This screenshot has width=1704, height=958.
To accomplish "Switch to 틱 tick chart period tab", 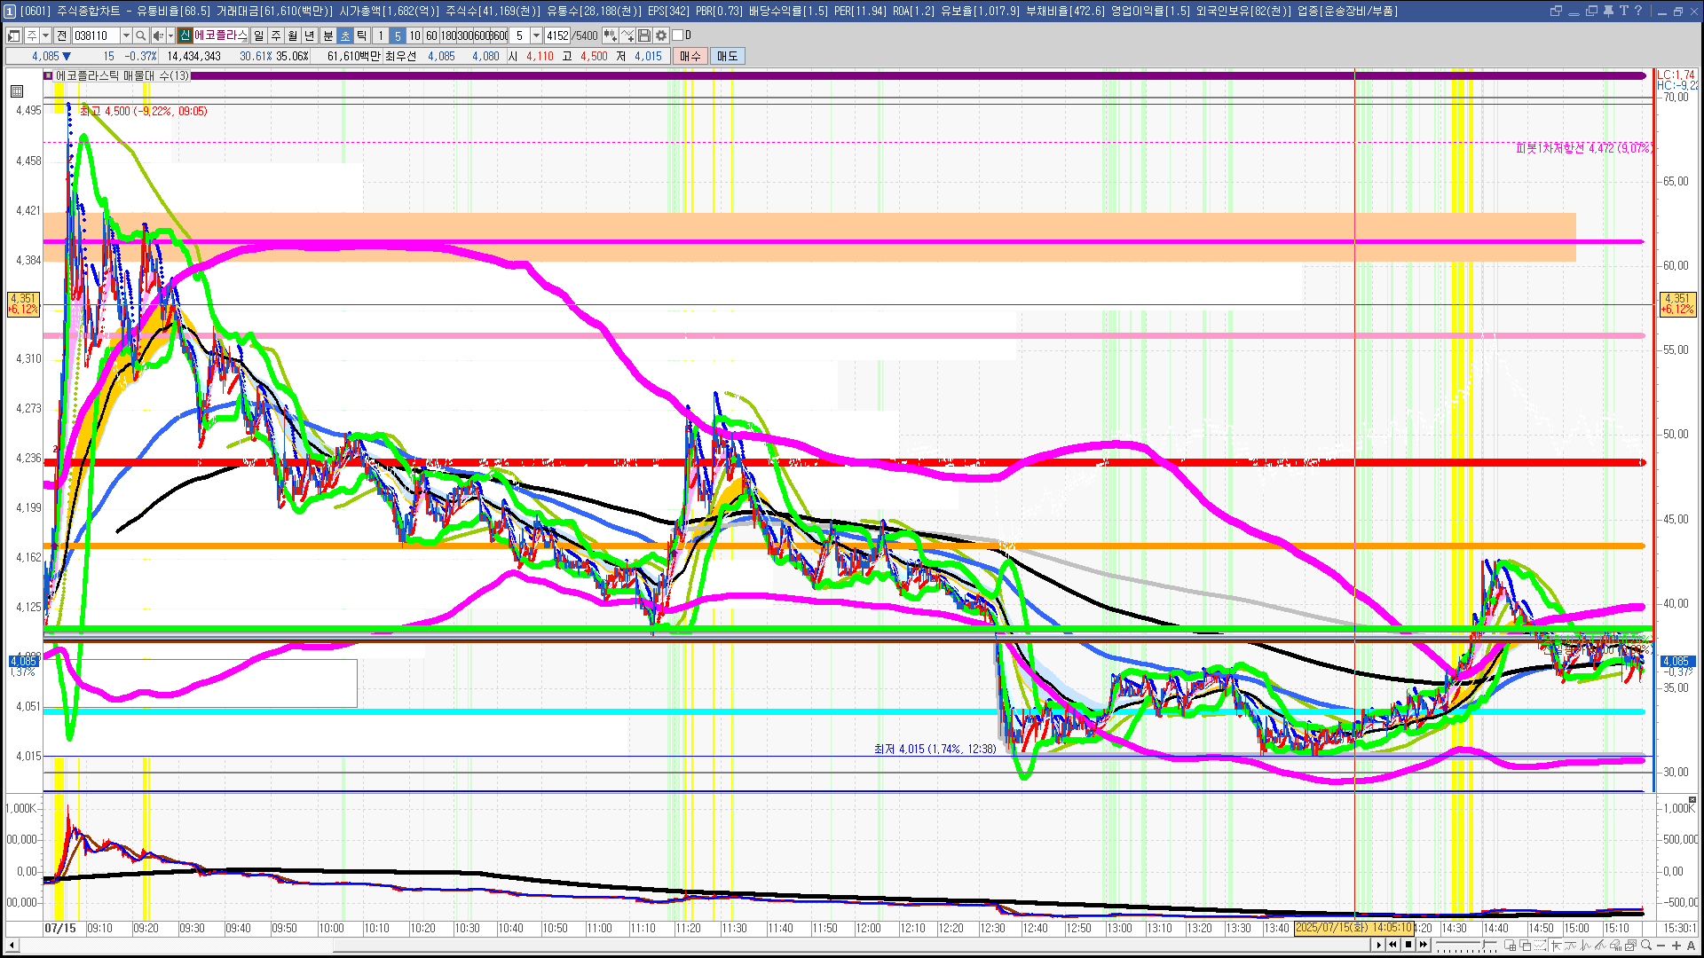I will [x=361, y=35].
